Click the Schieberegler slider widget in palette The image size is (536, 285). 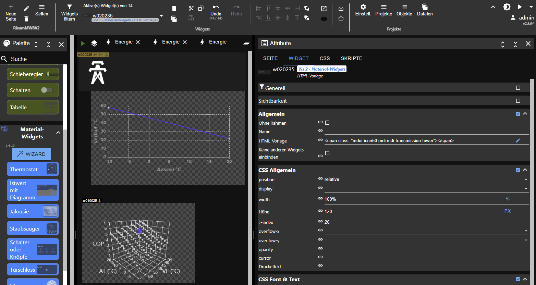33,74
